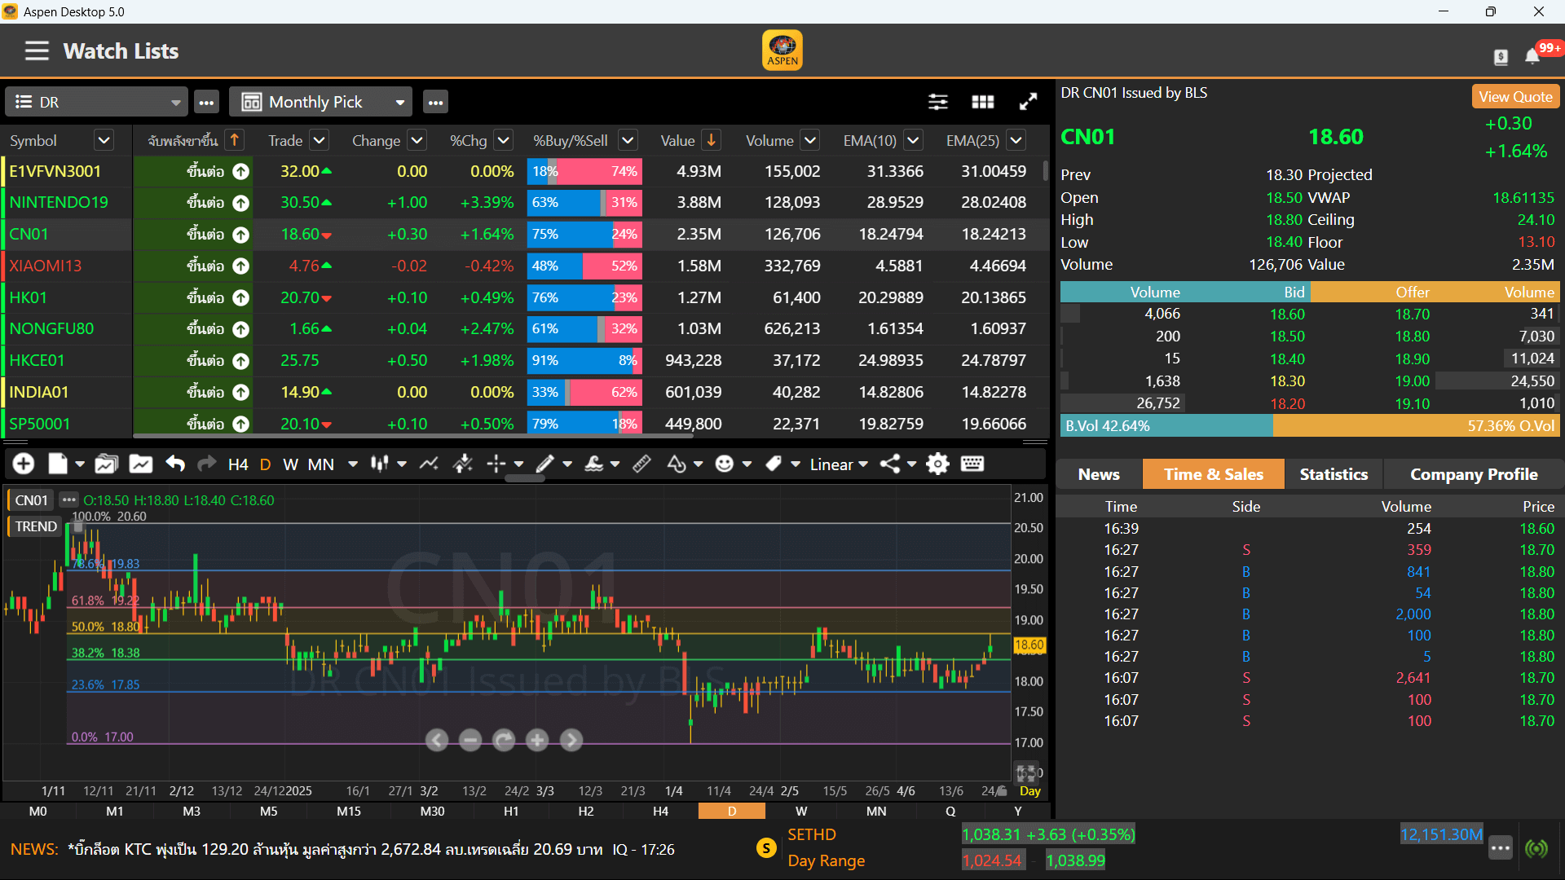The width and height of the screenshot is (1565, 880).
Task: Zoom in chart with plus control
Action: pos(537,740)
